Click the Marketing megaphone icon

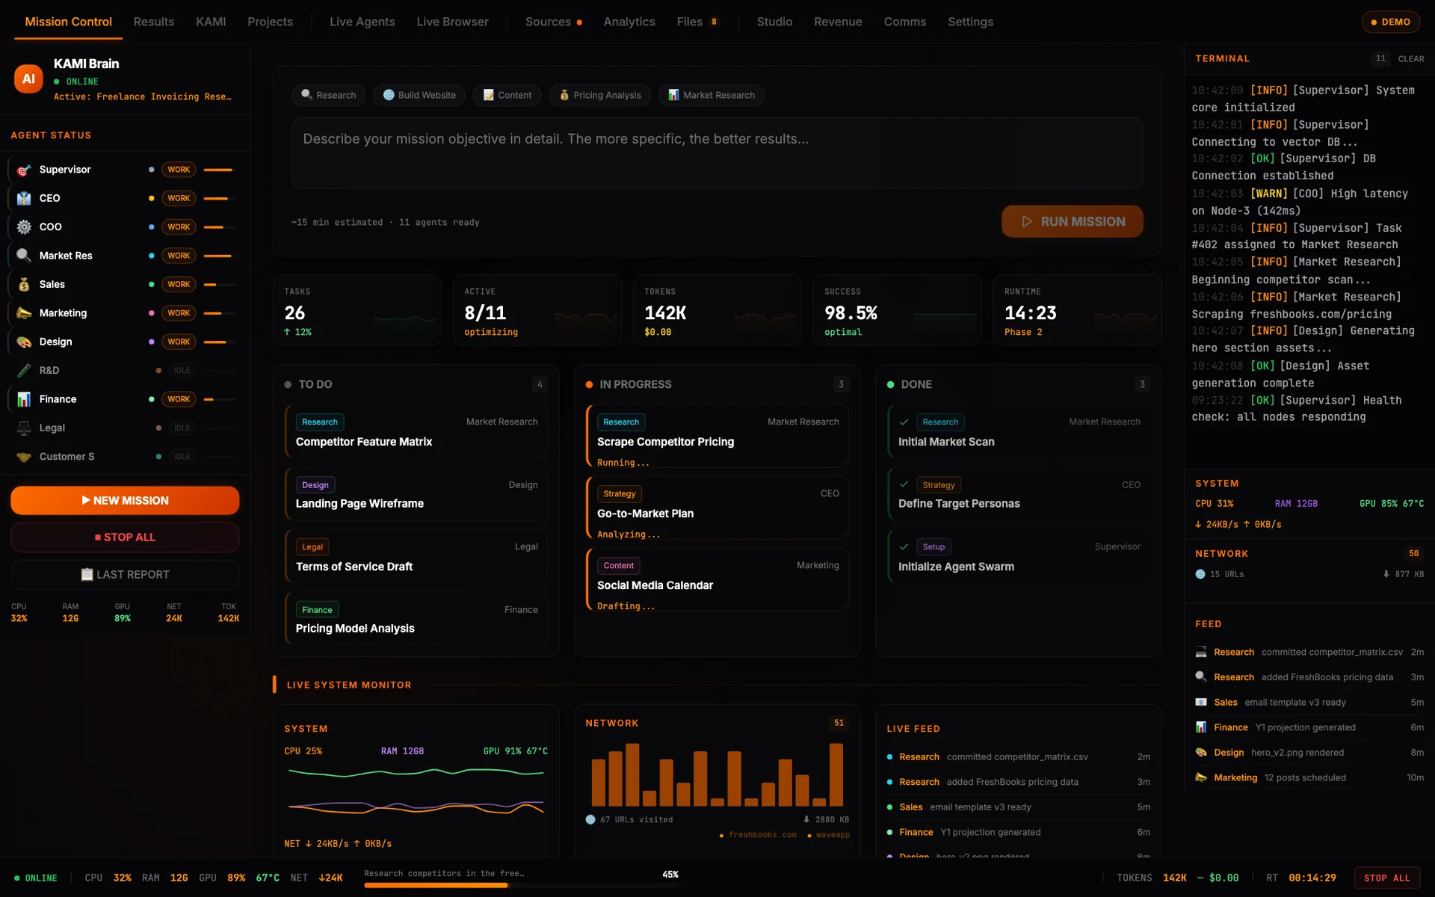pyautogui.click(x=24, y=313)
